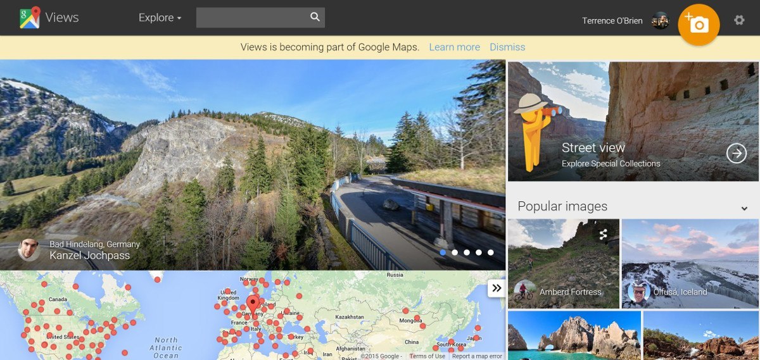Viewport: 760px width, 360px height.
Task: Open the red rocks coast thumbnail
Action: pos(701,335)
